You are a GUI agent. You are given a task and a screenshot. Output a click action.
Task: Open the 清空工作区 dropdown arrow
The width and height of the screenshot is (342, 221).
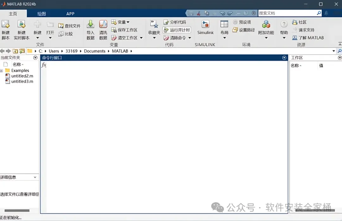click(x=141, y=38)
